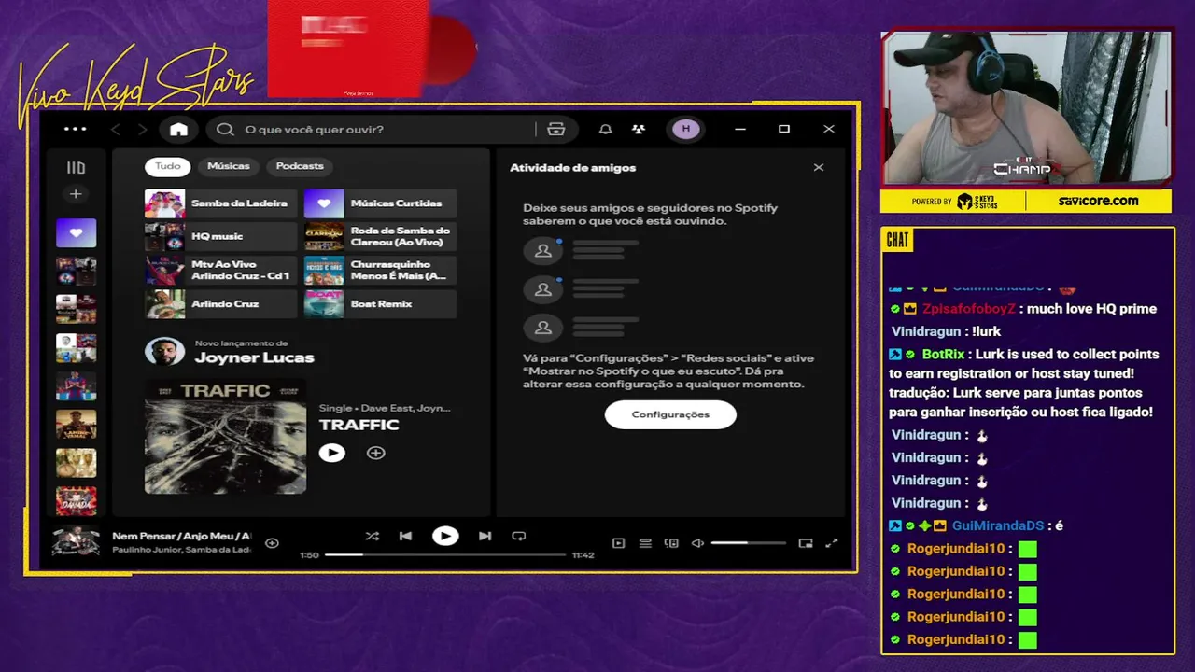Maximize the Spotify window

[784, 129]
